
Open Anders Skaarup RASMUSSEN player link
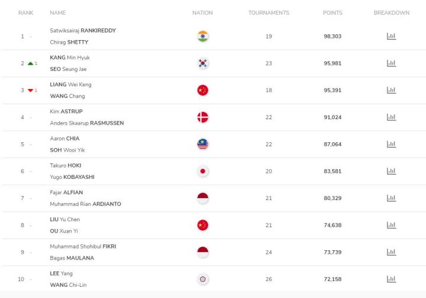click(x=87, y=123)
